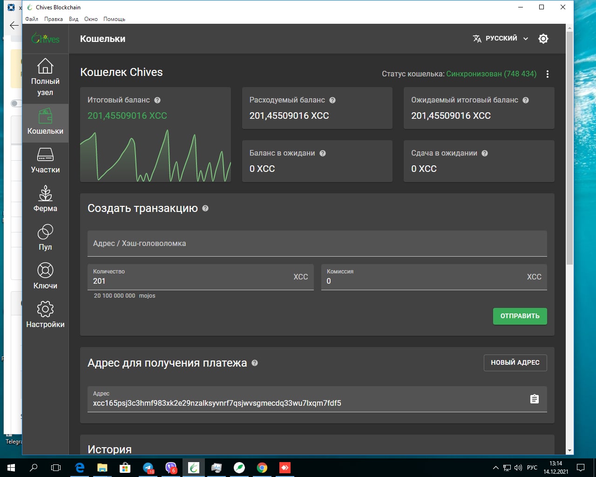Show help for Ожидаемый итоговый баланс
596x477 pixels.
(x=526, y=100)
